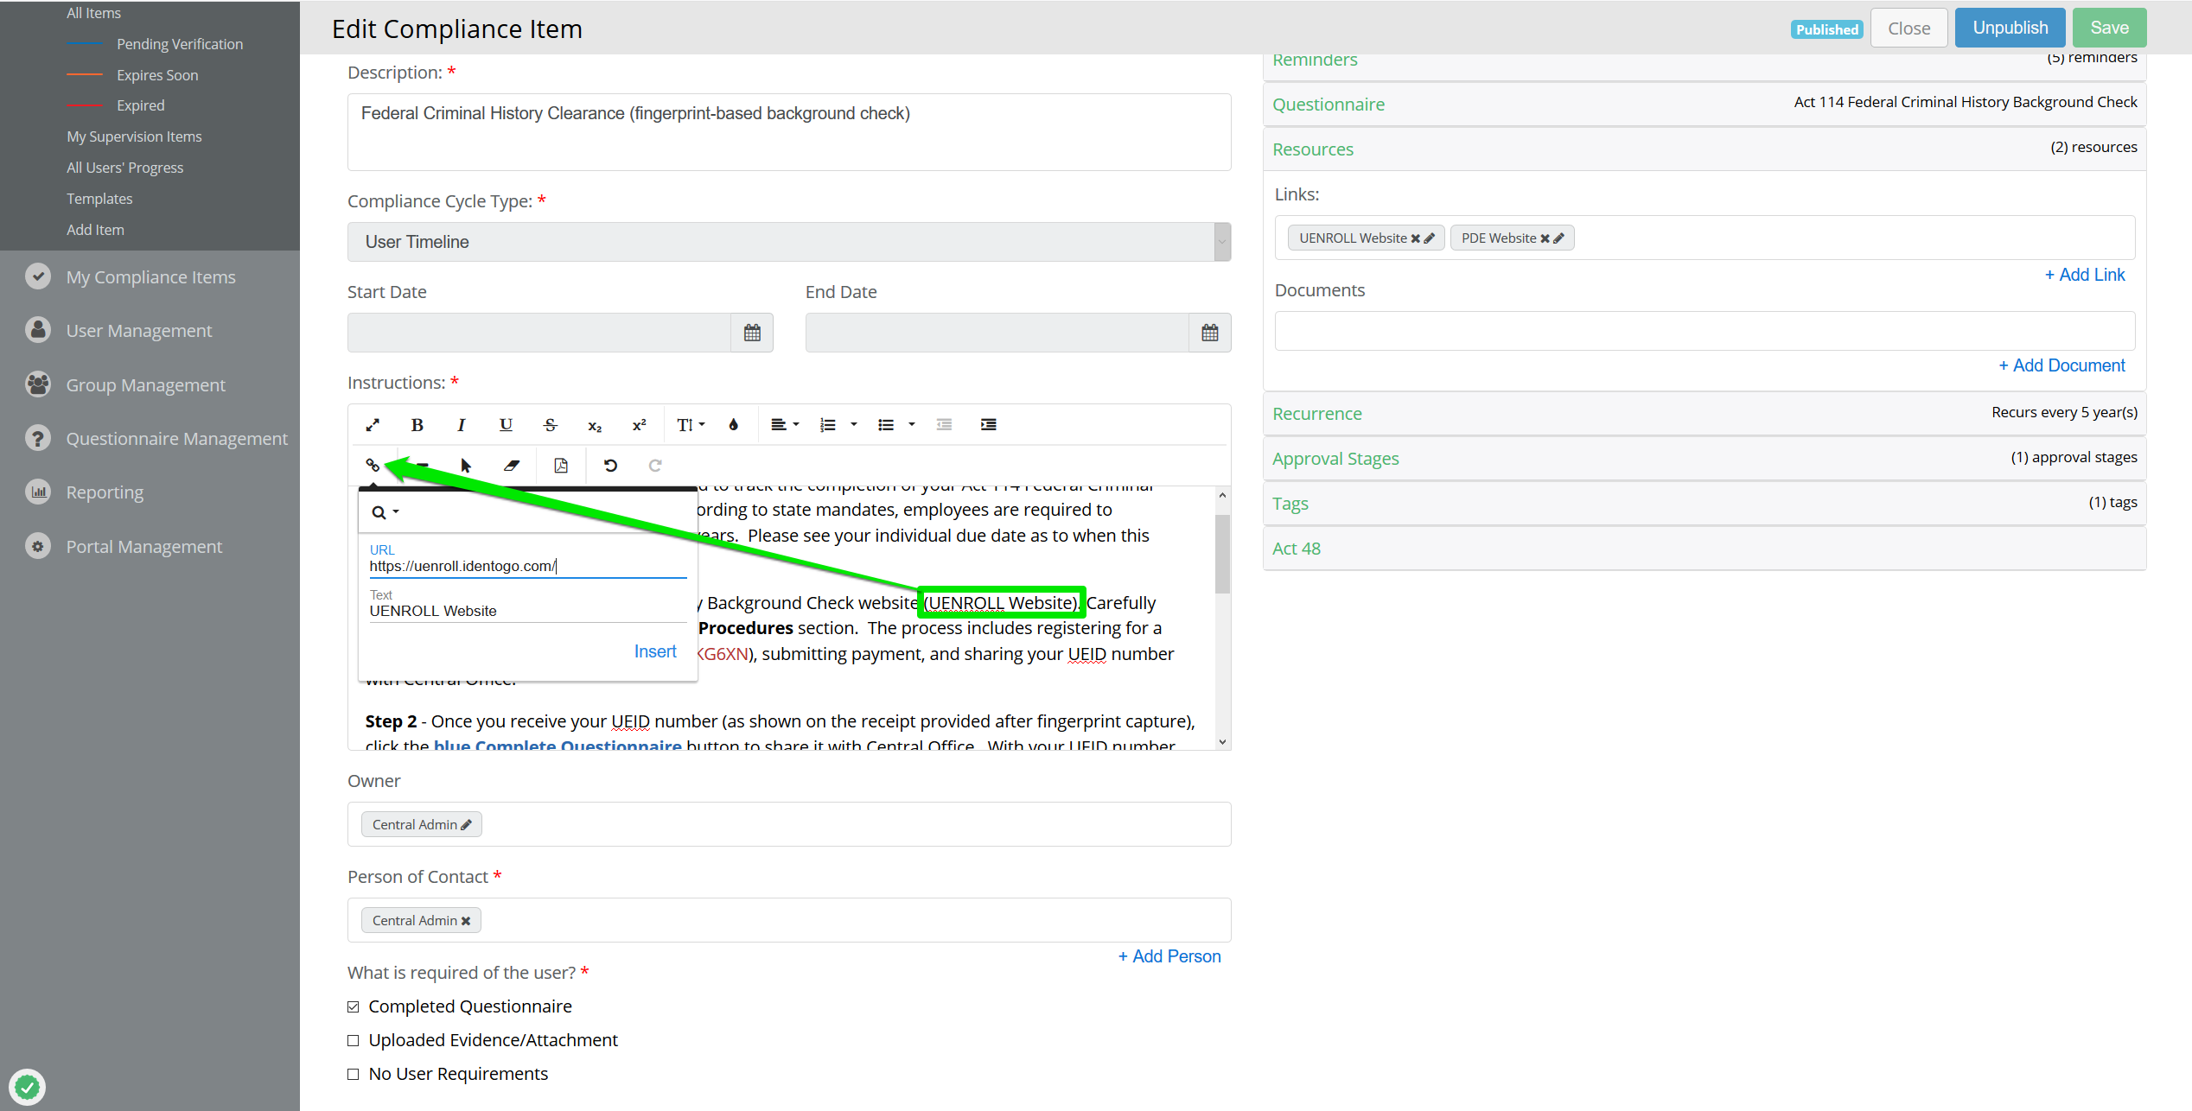The height and width of the screenshot is (1111, 2192).
Task: Click Insert in the link popup
Action: pyautogui.click(x=654, y=651)
